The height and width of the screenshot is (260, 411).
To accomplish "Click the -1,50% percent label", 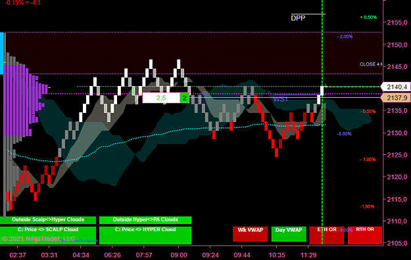I will pos(367,206).
